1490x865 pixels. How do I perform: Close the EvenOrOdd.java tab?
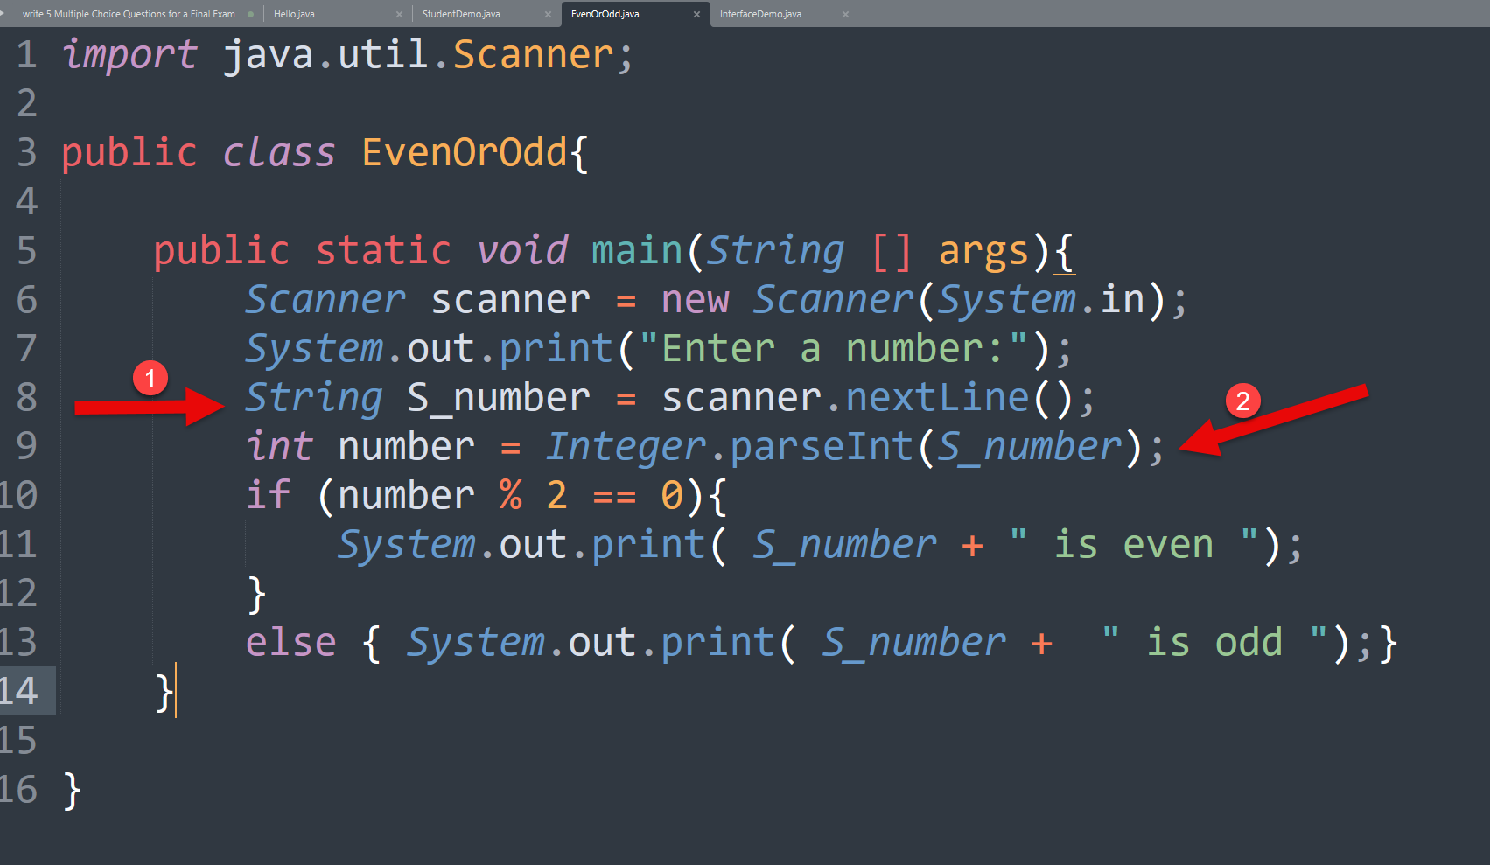[x=696, y=14]
